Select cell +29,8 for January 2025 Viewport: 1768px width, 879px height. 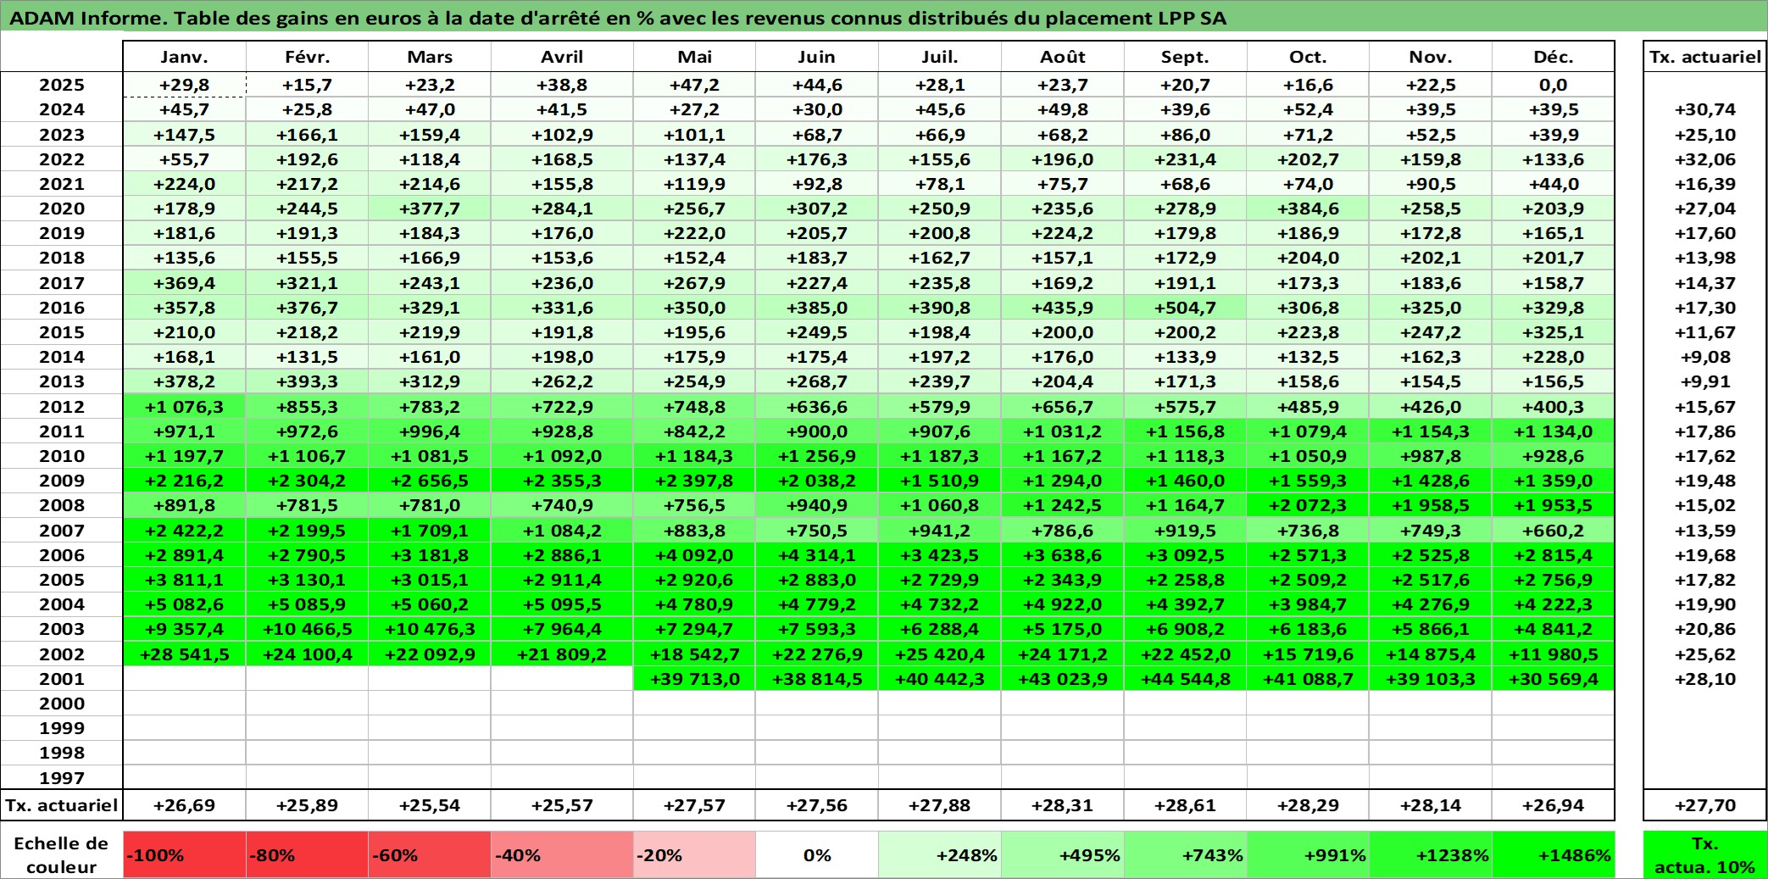(x=184, y=85)
